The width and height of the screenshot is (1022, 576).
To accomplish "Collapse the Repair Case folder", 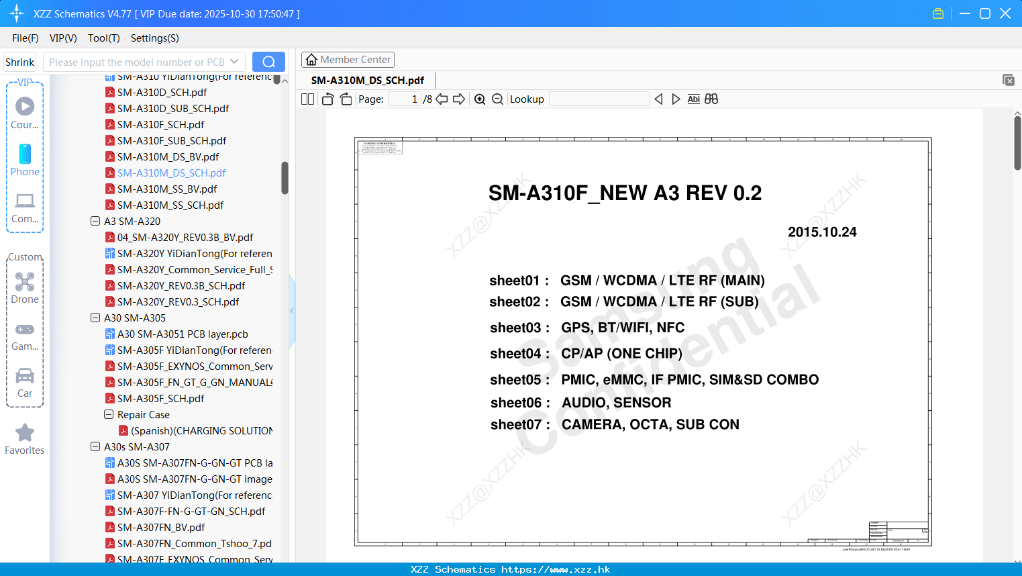I will [x=109, y=414].
